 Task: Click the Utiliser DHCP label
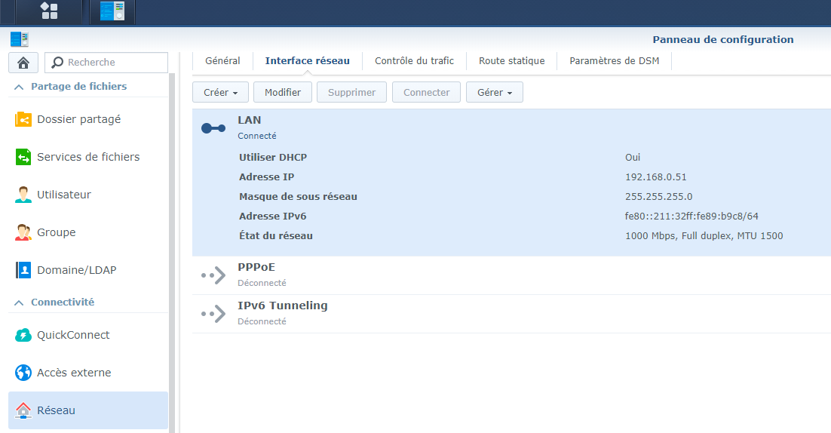click(273, 158)
